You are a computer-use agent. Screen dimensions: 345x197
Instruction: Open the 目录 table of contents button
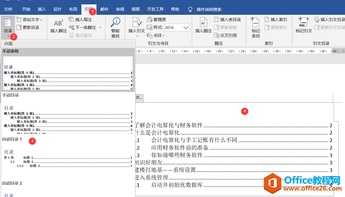click(x=8, y=27)
